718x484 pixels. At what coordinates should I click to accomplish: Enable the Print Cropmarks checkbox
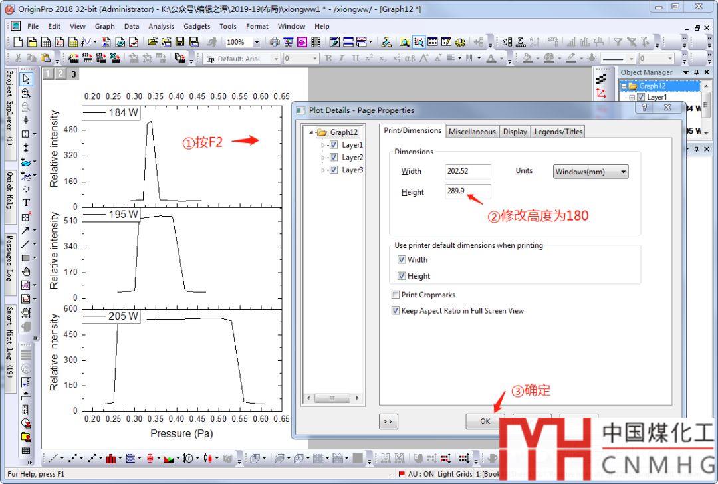pos(396,295)
